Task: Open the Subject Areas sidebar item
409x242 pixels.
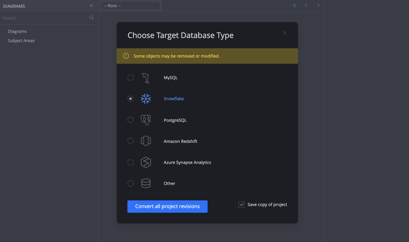Action: tap(21, 40)
